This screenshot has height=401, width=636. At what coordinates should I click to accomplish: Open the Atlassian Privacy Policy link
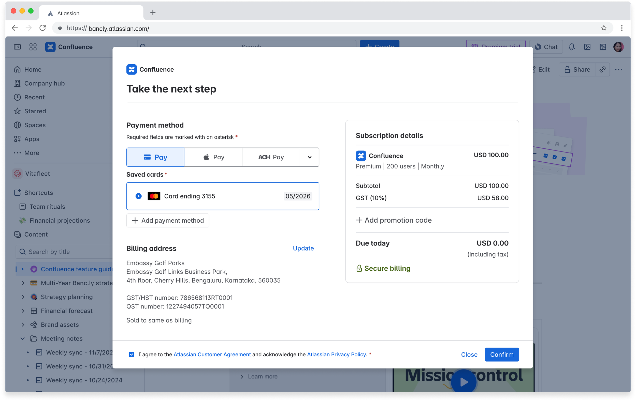pyautogui.click(x=336, y=354)
